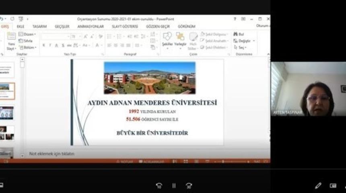Click the notes area 'Not eklemek için tıklatın'
The width and height of the screenshot is (346, 193).
[x=51, y=154]
